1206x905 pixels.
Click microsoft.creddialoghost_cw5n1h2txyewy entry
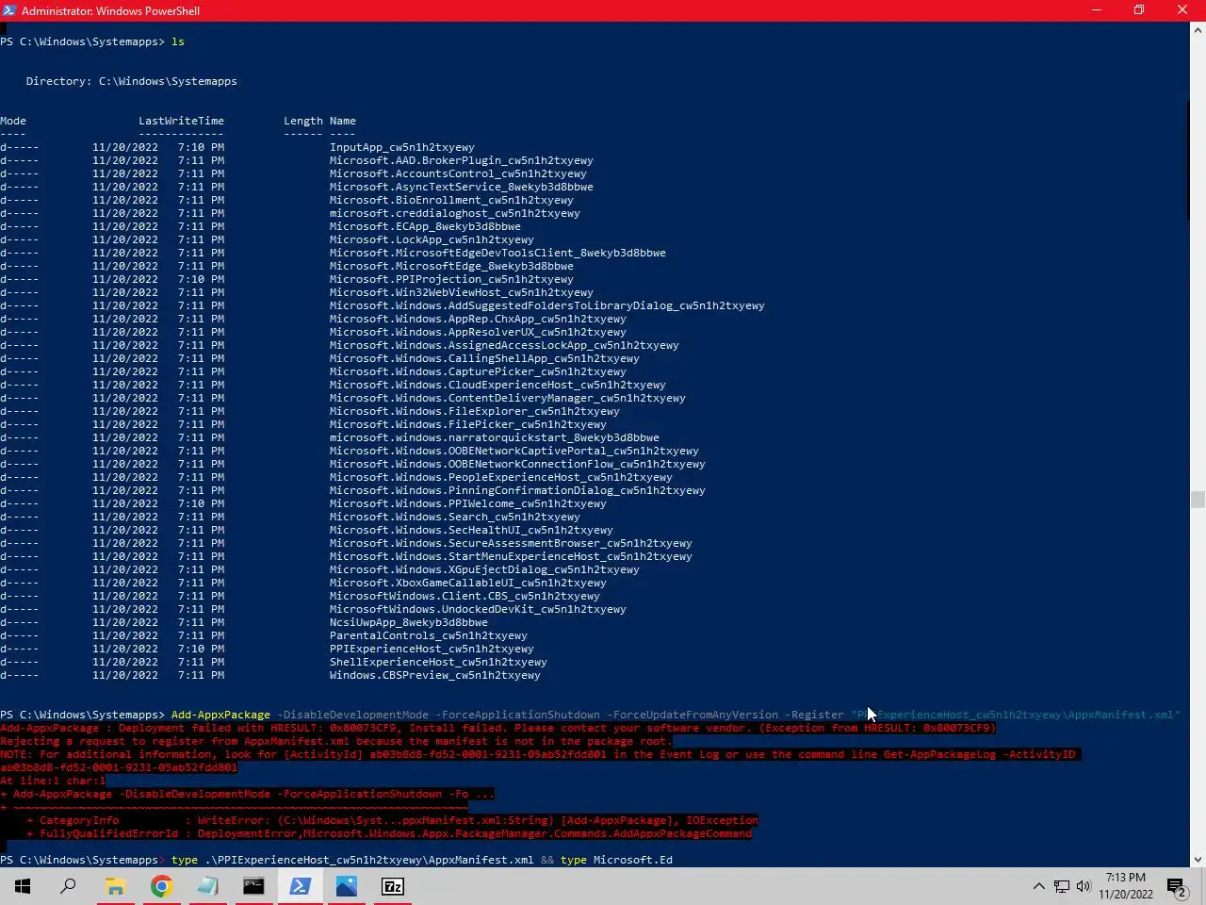[455, 213]
